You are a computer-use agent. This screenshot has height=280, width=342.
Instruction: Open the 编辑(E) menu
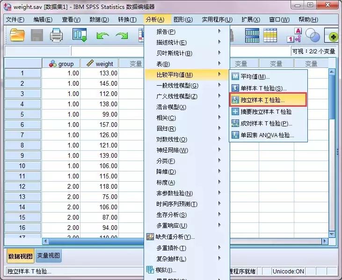pos(43,20)
